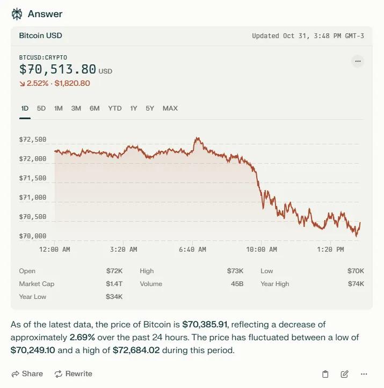This screenshot has height=388, width=384.
Task: Click the red down-arrow change indicator
Action: 22,84
